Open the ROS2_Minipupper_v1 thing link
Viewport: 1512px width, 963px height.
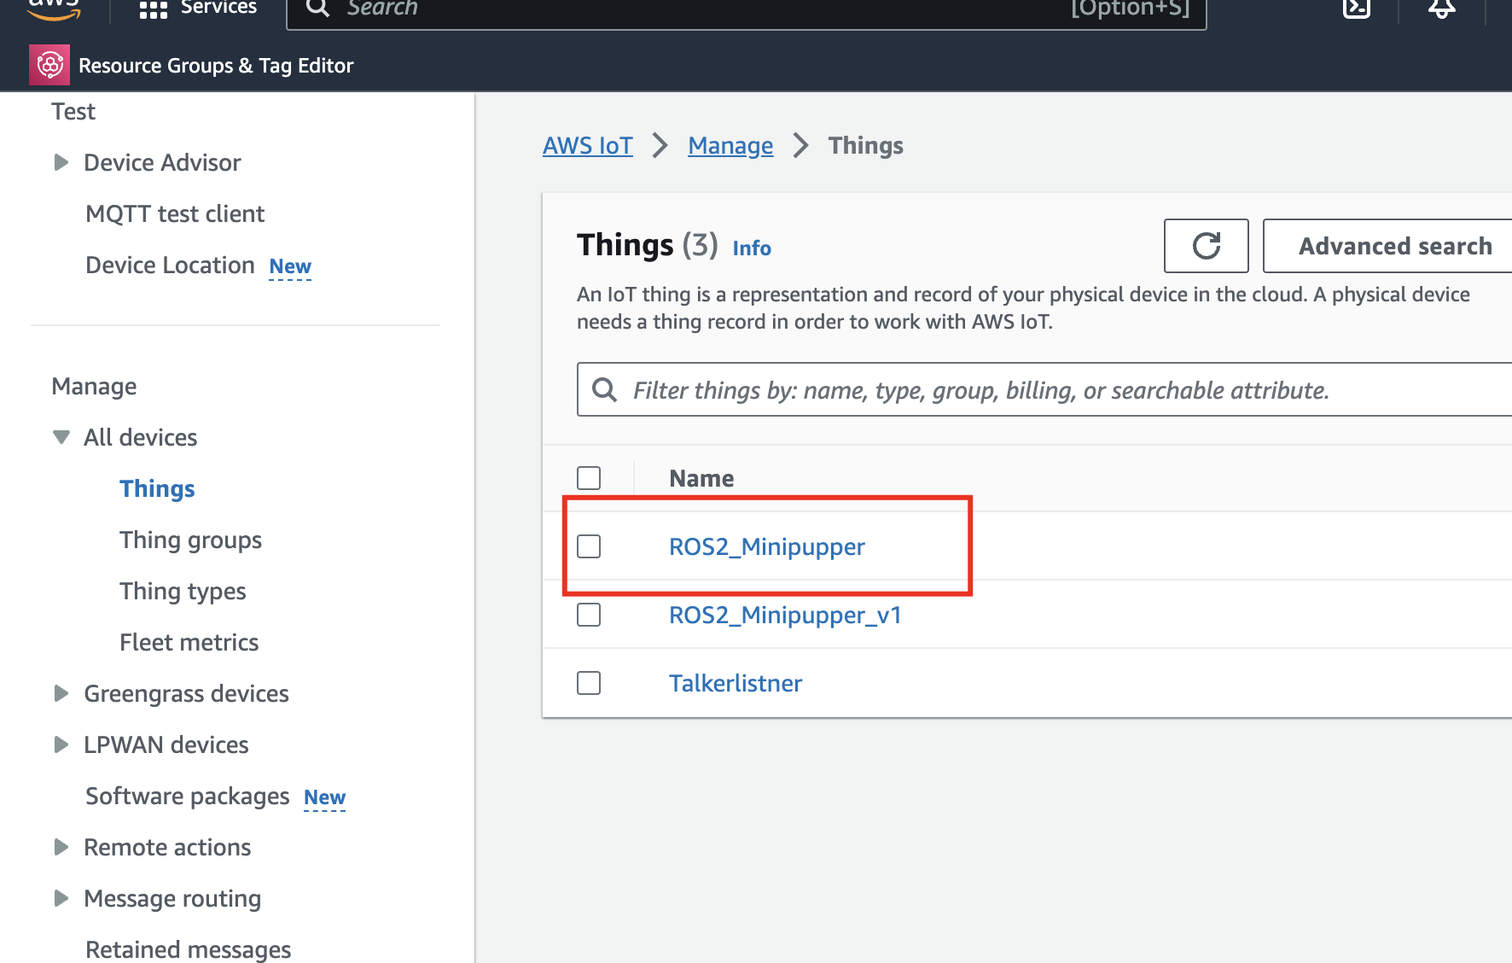pos(785,615)
